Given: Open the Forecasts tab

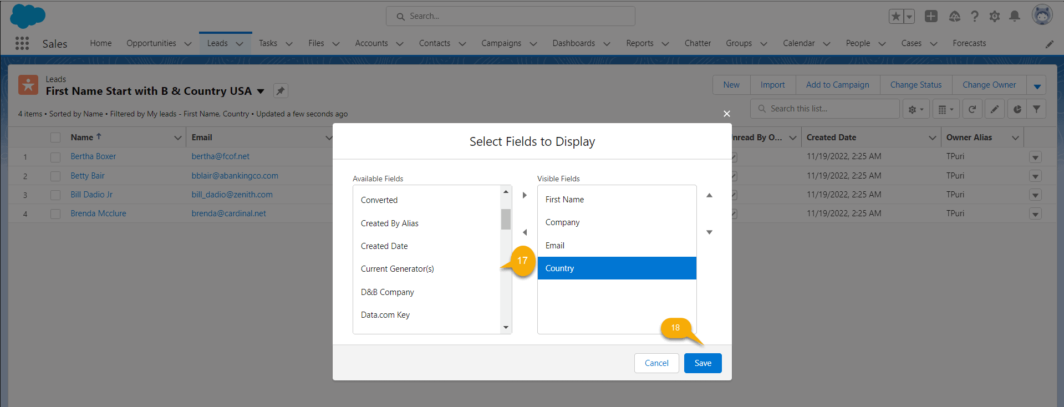Looking at the screenshot, I should click(x=969, y=43).
